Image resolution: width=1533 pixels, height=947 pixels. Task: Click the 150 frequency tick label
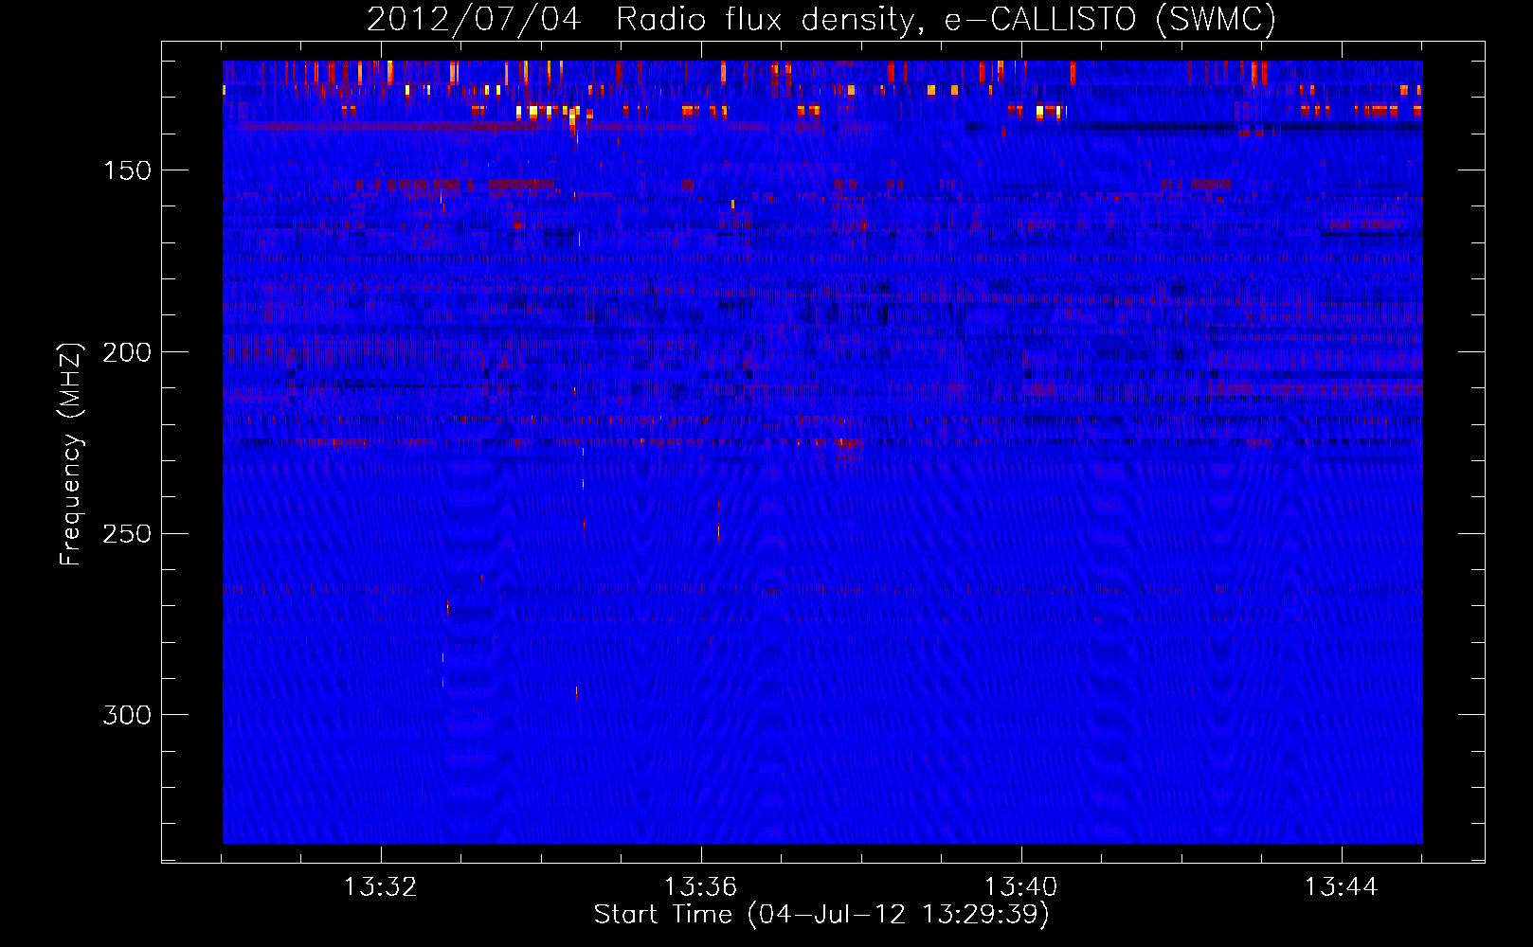127,170
